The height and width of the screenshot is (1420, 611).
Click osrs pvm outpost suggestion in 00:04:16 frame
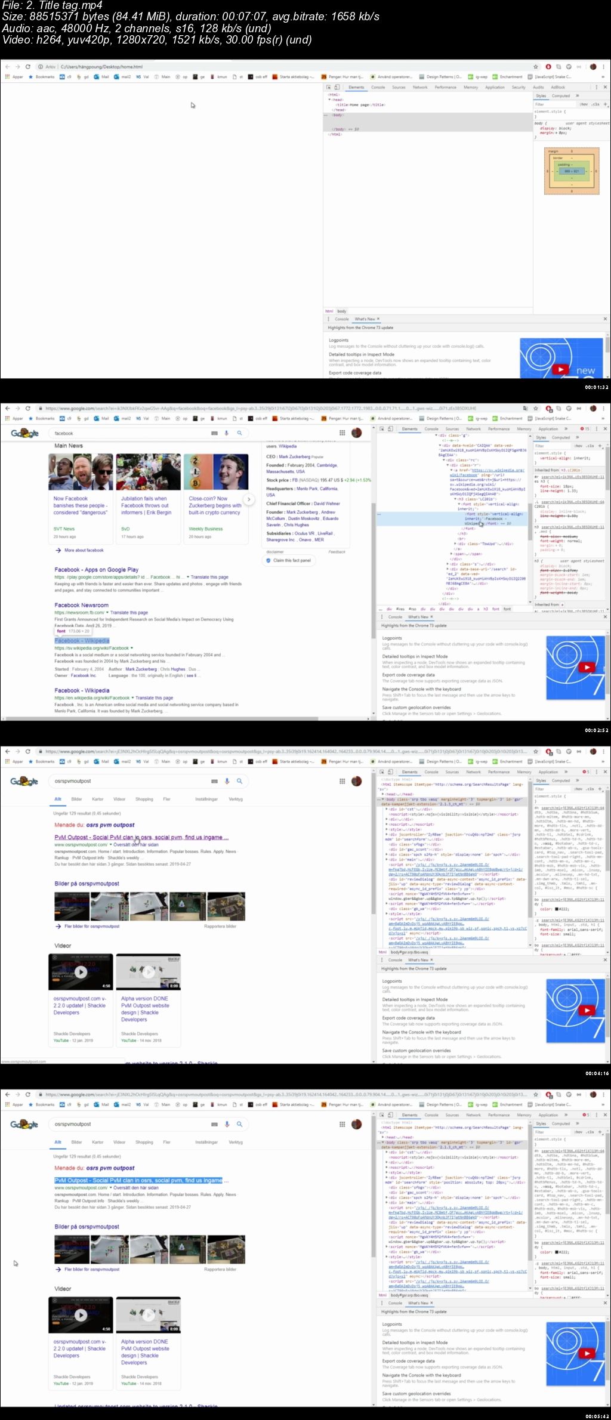pyautogui.click(x=110, y=825)
